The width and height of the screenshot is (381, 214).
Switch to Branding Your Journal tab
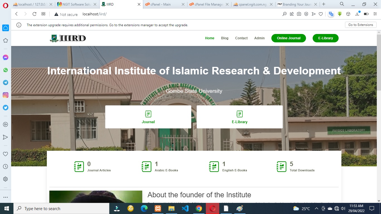297,4
